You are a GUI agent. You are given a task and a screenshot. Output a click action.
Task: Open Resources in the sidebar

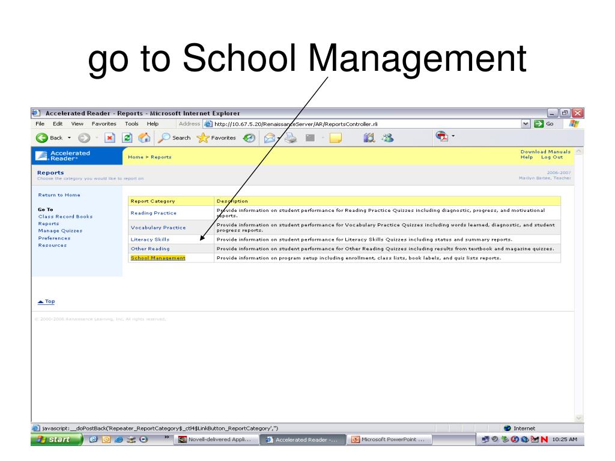pyautogui.click(x=53, y=246)
